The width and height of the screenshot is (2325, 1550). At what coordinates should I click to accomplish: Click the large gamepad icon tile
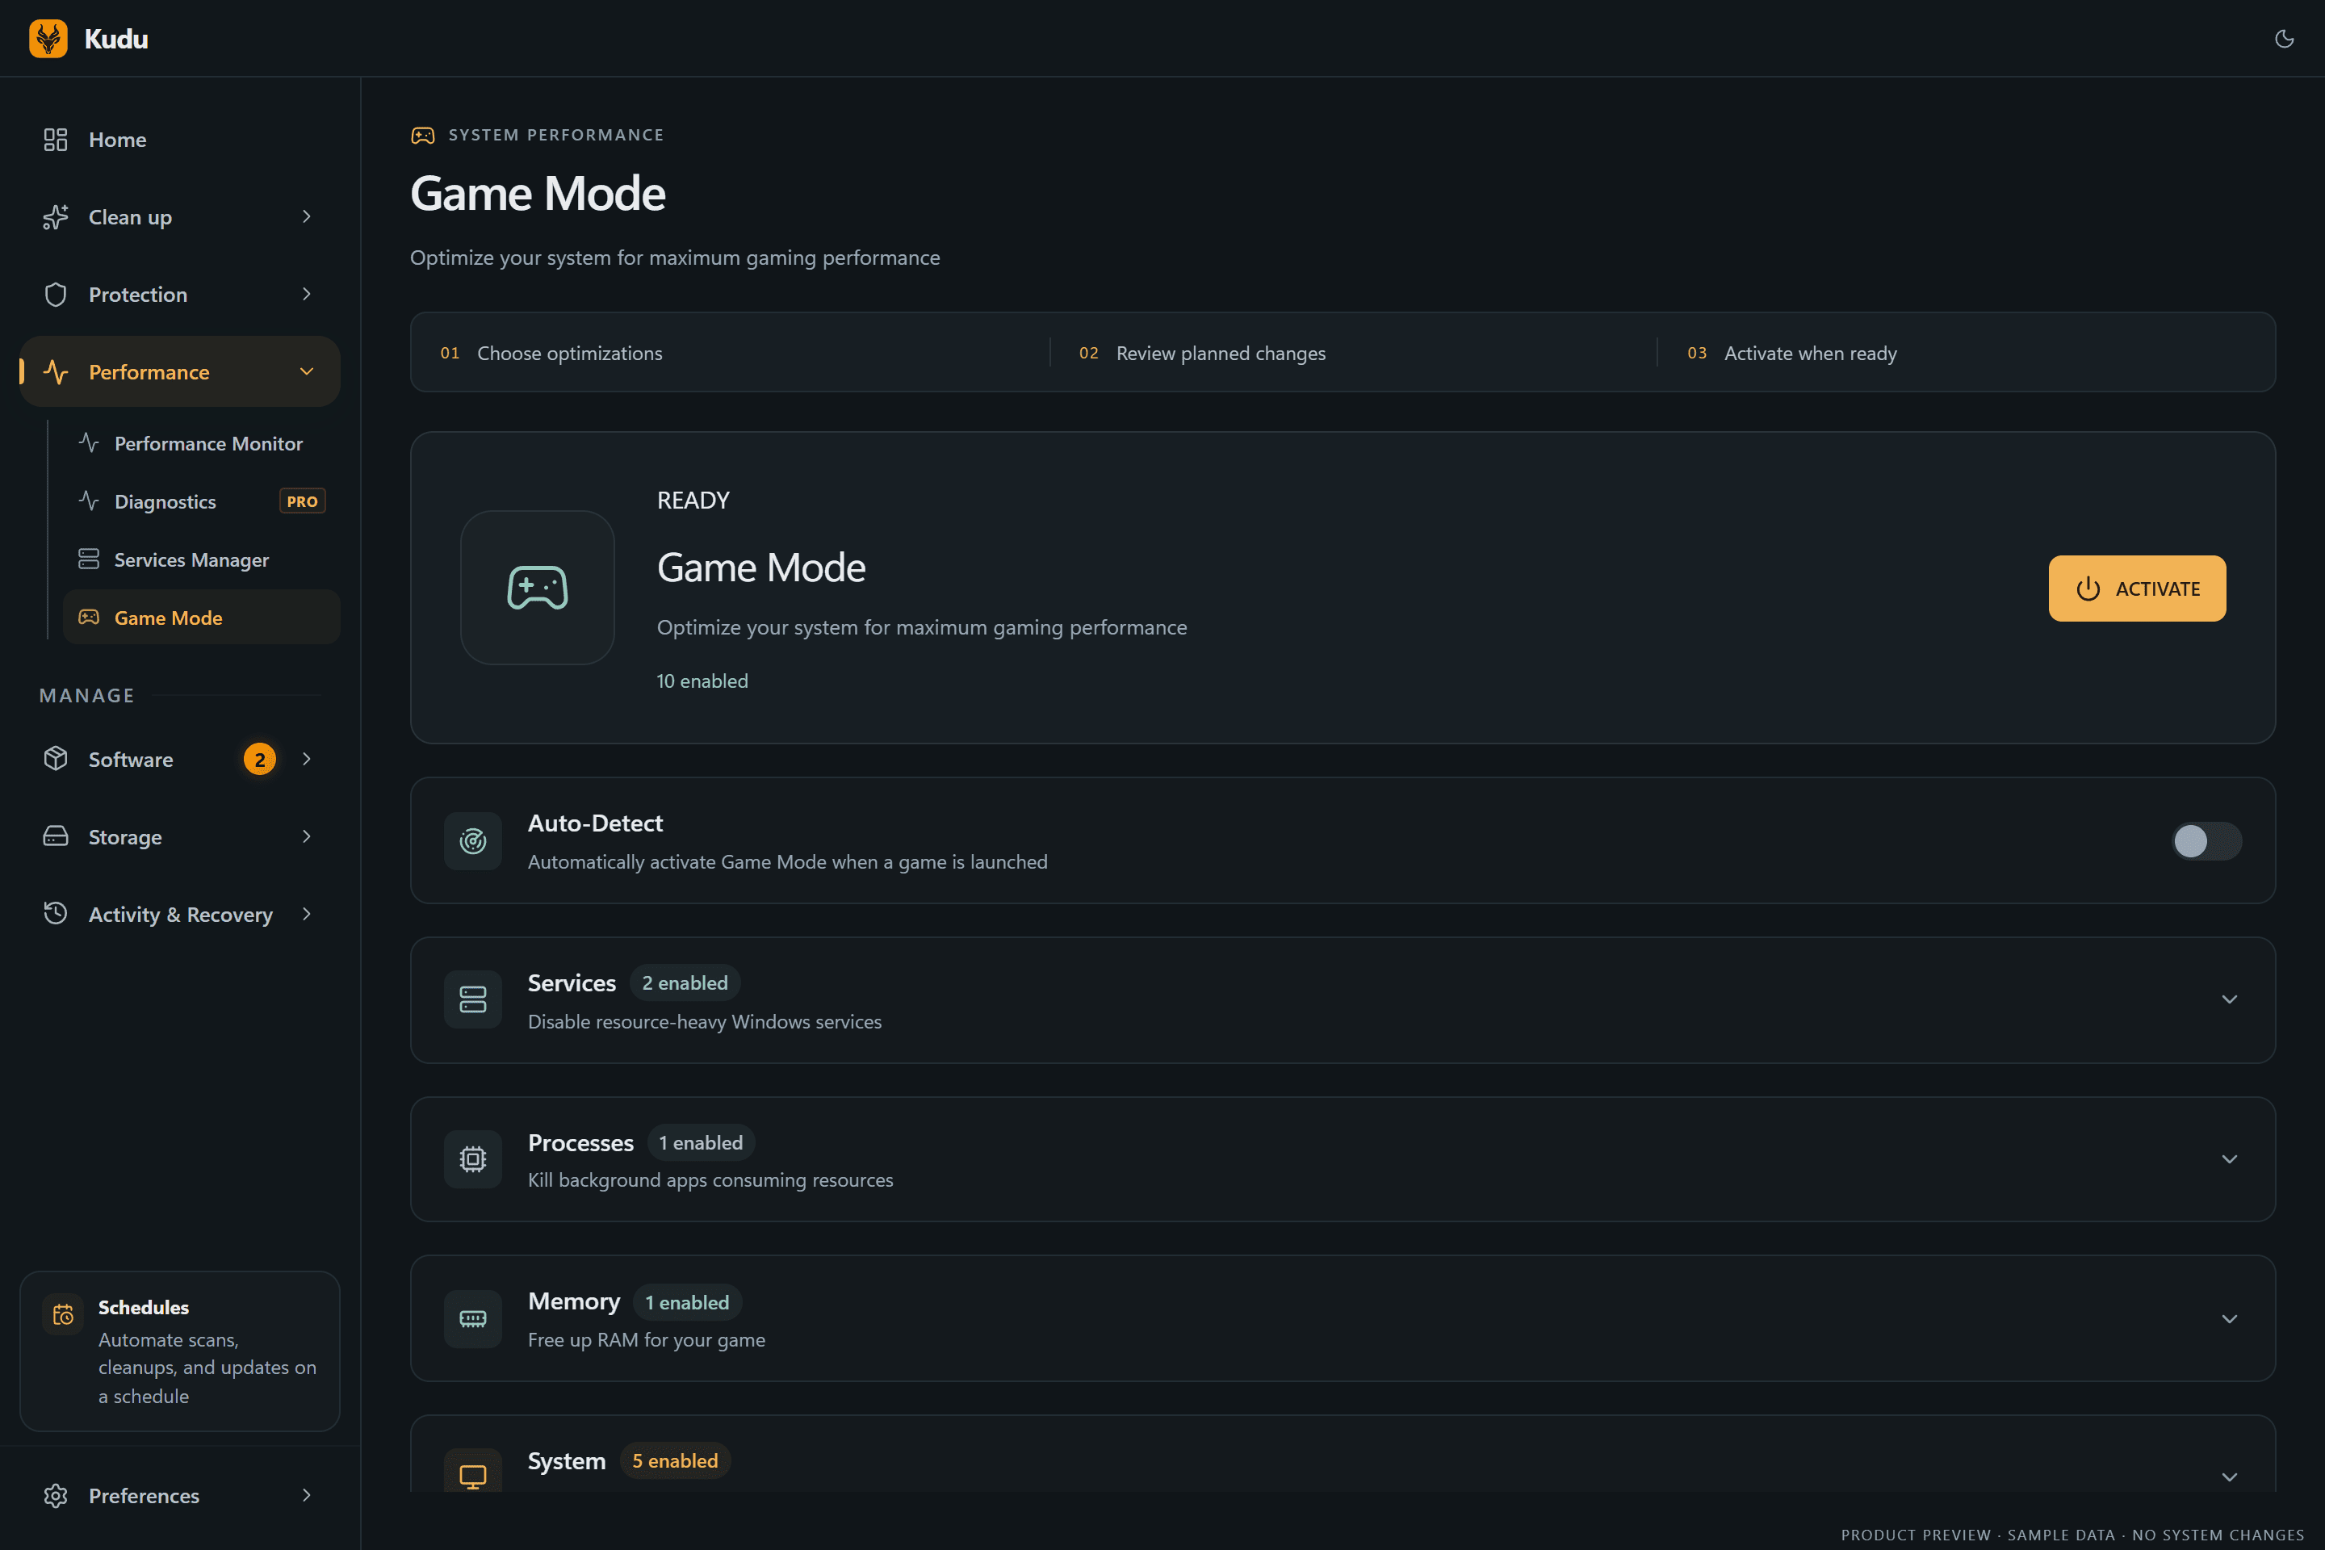537,587
